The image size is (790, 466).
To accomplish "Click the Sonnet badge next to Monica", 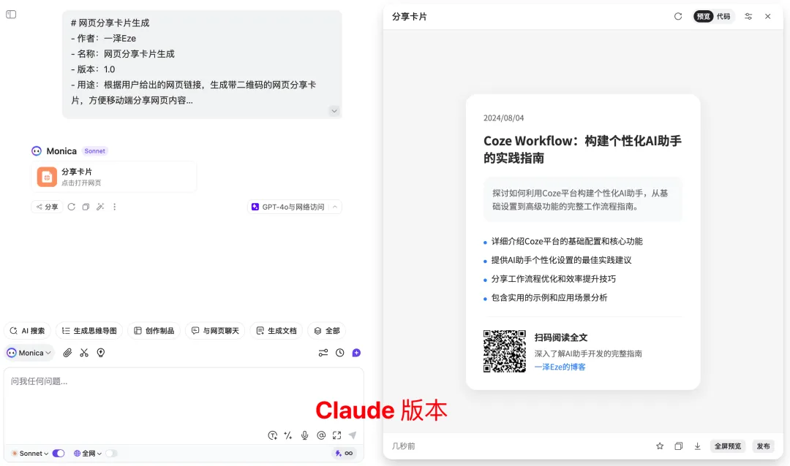I will (94, 151).
